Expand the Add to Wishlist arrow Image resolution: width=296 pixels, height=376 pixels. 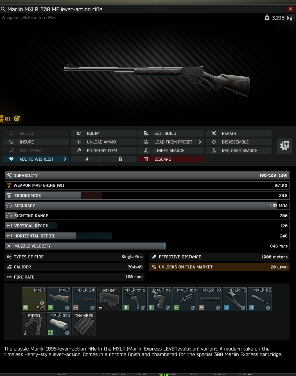[65, 159]
